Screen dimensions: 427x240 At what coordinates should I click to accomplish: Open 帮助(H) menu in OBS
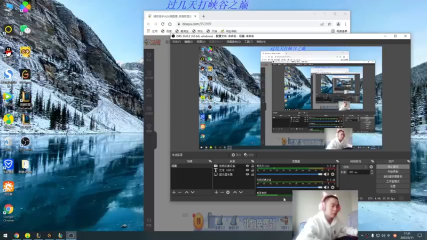point(261,42)
